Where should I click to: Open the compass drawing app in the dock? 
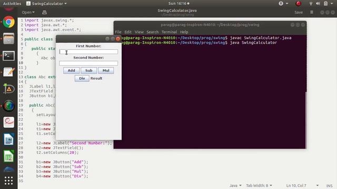[x=8, y=89]
